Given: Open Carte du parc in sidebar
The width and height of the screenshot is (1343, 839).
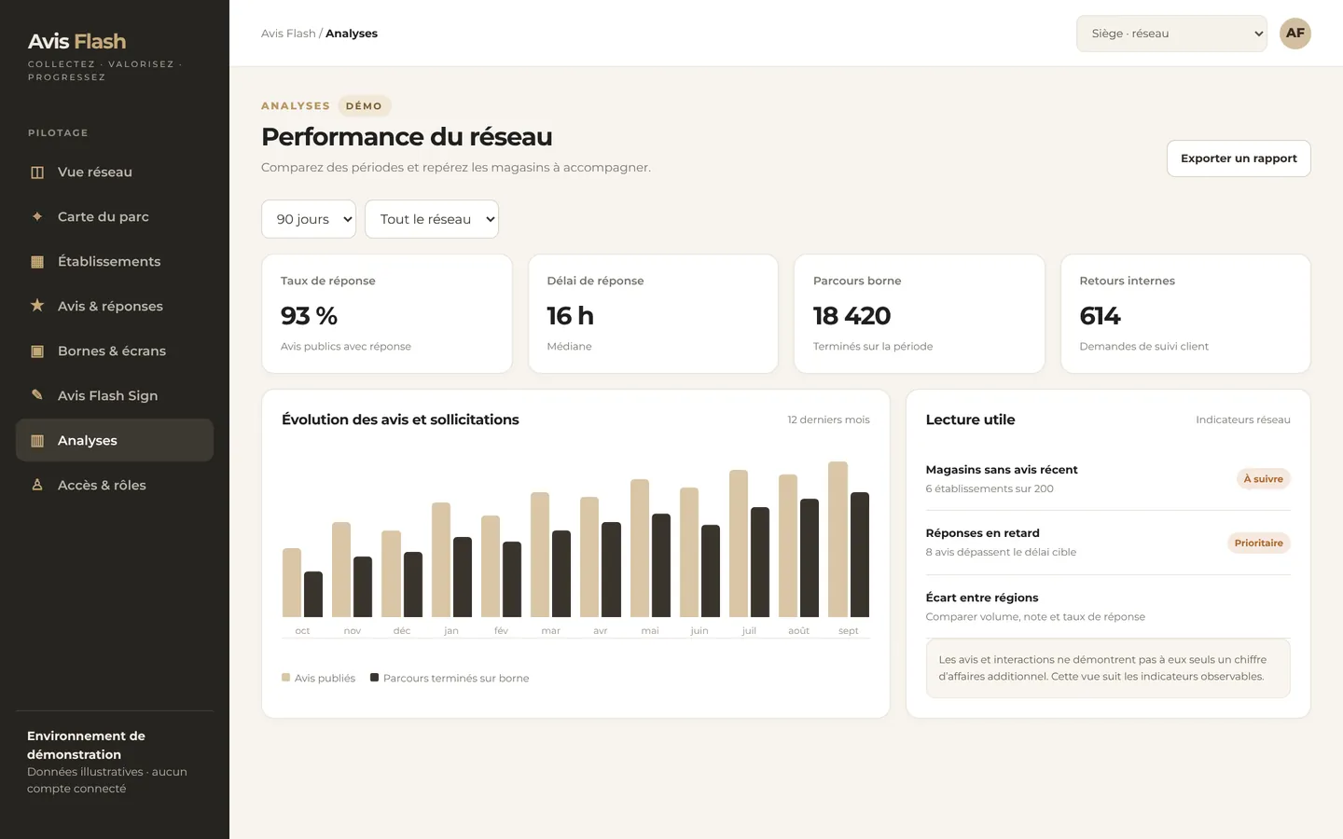Looking at the screenshot, I should click(x=115, y=217).
